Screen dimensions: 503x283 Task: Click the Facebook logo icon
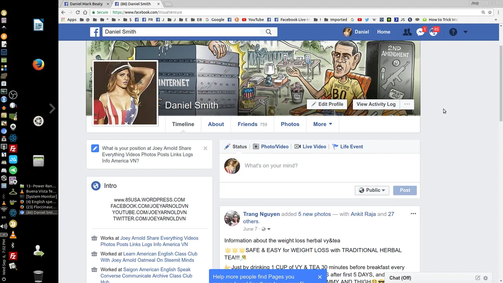click(95, 32)
